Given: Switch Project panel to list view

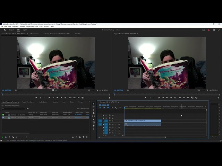Looking at the screenshot, I should (6, 137).
